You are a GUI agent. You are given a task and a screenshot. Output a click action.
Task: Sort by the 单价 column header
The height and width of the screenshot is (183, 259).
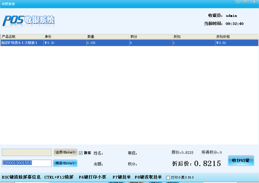click(64, 37)
